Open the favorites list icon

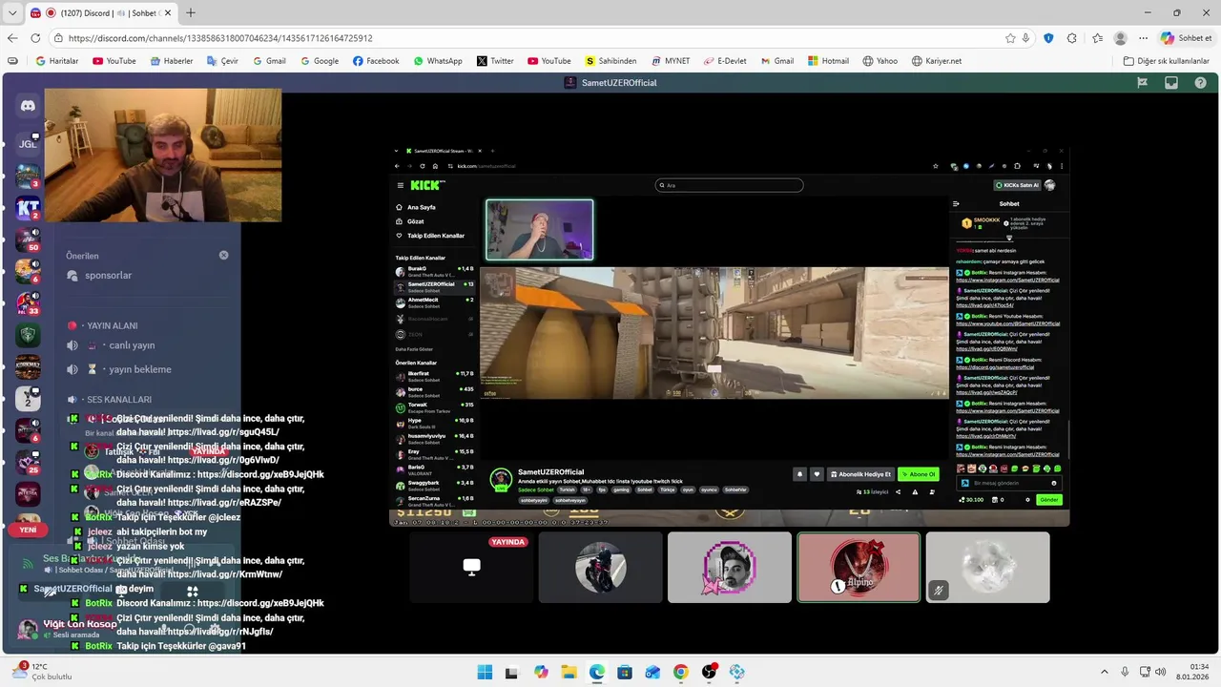pos(1097,38)
